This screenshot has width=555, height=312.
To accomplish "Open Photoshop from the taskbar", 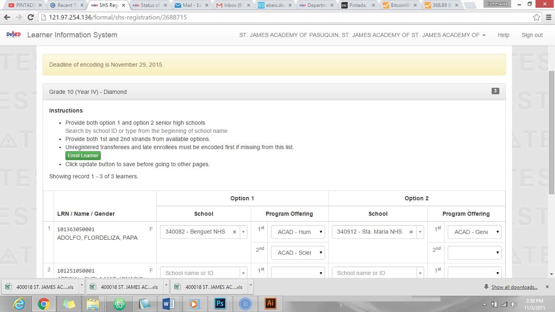I will [220, 303].
